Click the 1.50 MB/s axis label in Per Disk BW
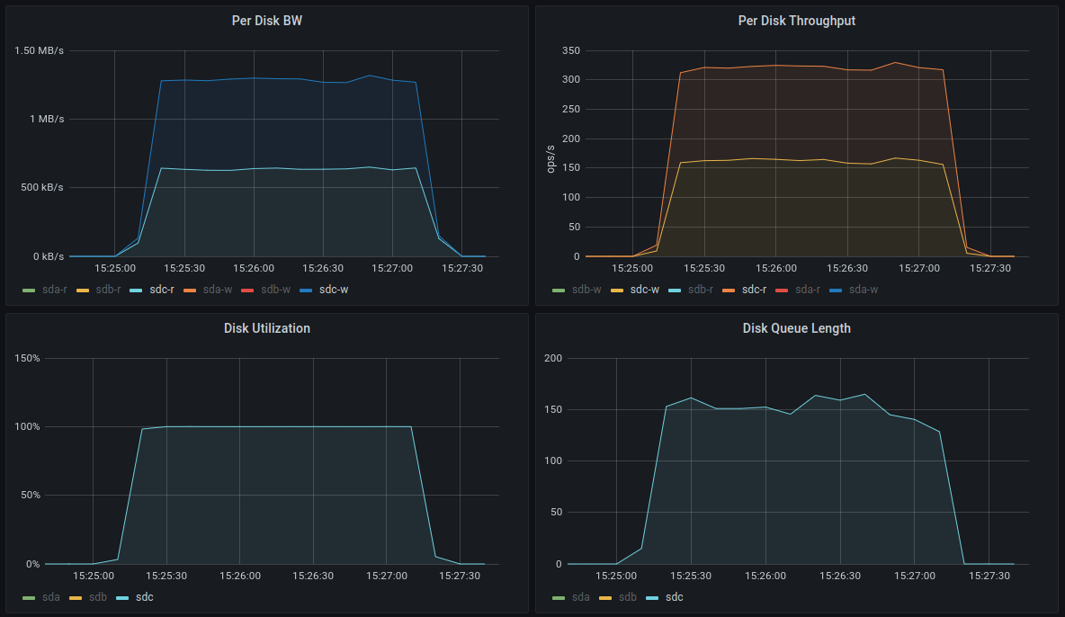1065x617 pixels. pos(39,51)
